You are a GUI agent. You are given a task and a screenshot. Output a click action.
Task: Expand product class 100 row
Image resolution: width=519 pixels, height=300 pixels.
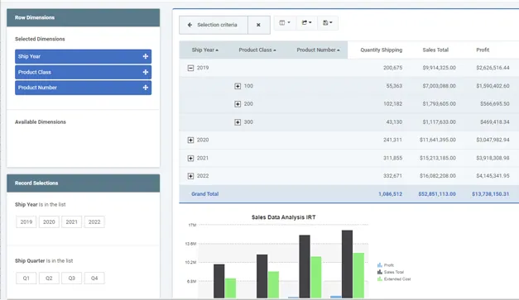tap(238, 86)
